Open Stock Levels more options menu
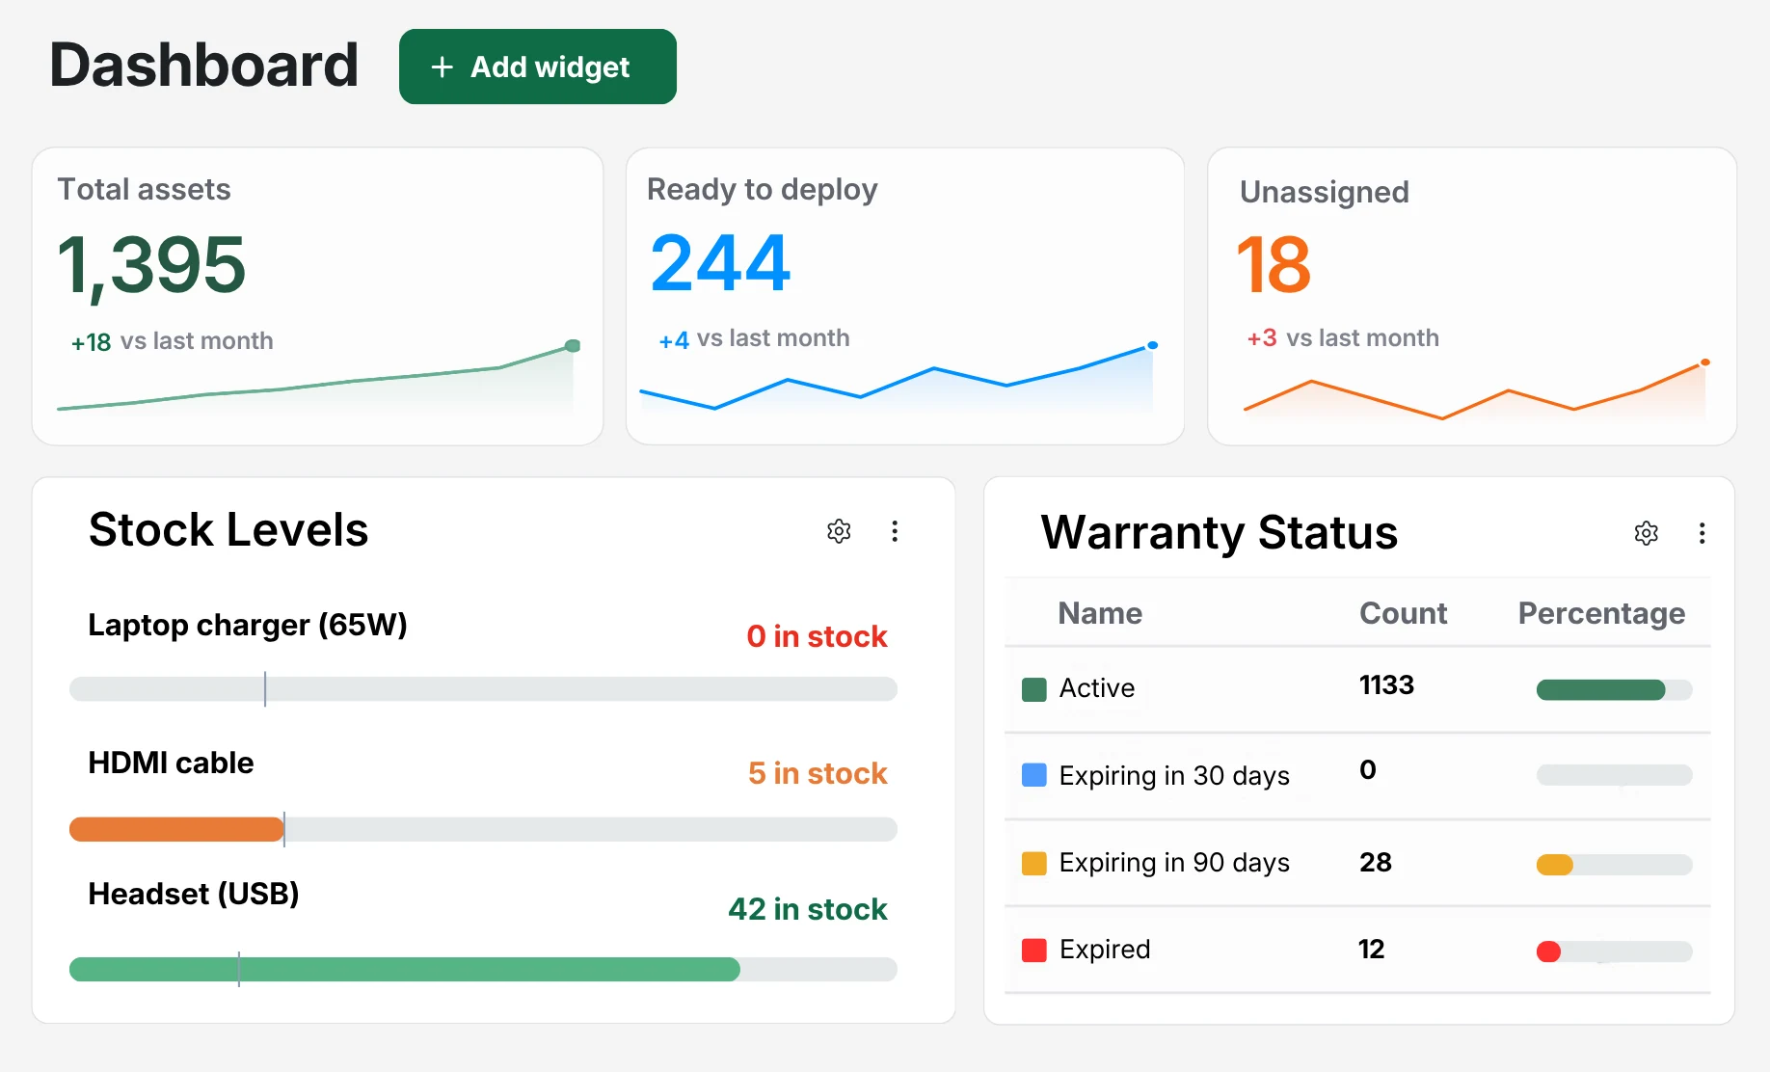Viewport: 1770px width, 1072px height. click(x=895, y=531)
